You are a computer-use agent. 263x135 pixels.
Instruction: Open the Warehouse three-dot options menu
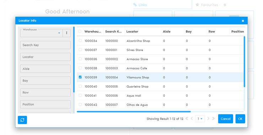click(x=66, y=33)
